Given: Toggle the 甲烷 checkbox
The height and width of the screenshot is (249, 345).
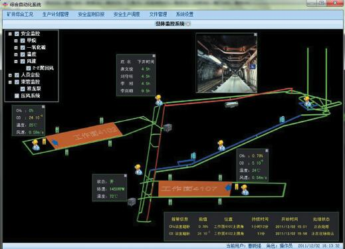Looking at the screenshot, I should pyautogui.click(x=23, y=41).
